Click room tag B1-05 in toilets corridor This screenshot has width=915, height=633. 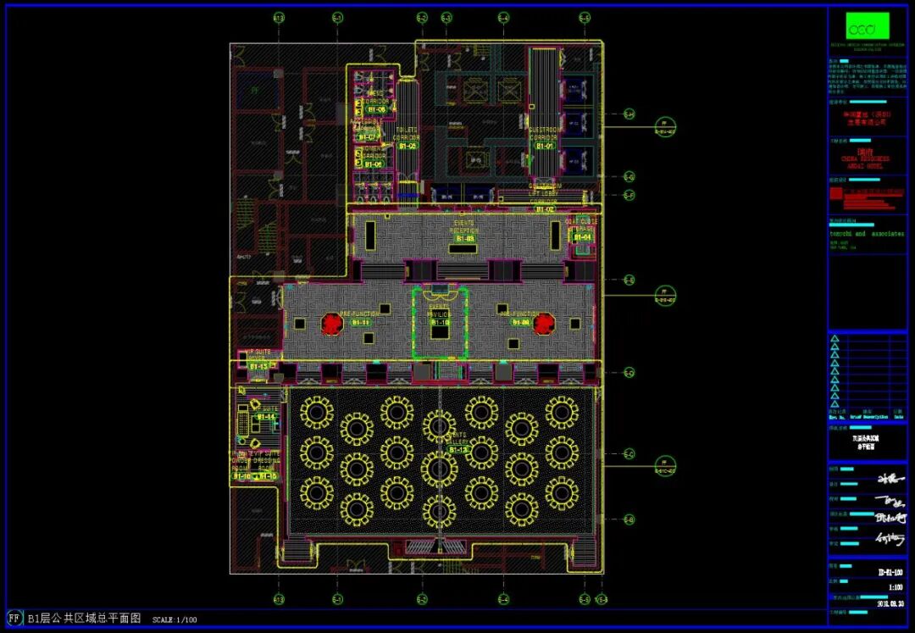pyautogui.click(x=407, y=146)
